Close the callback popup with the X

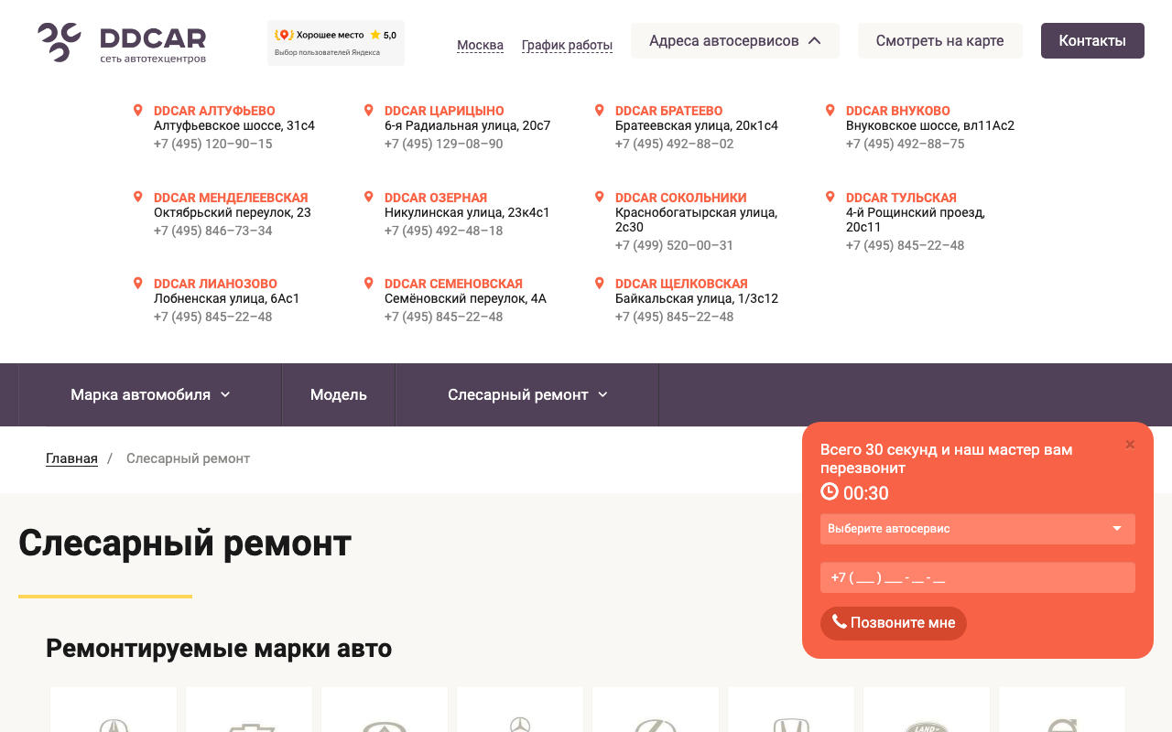click(x=1130, y=445)
